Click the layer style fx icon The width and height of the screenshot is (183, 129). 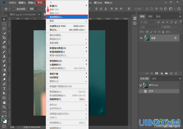(x=152, y=73)
